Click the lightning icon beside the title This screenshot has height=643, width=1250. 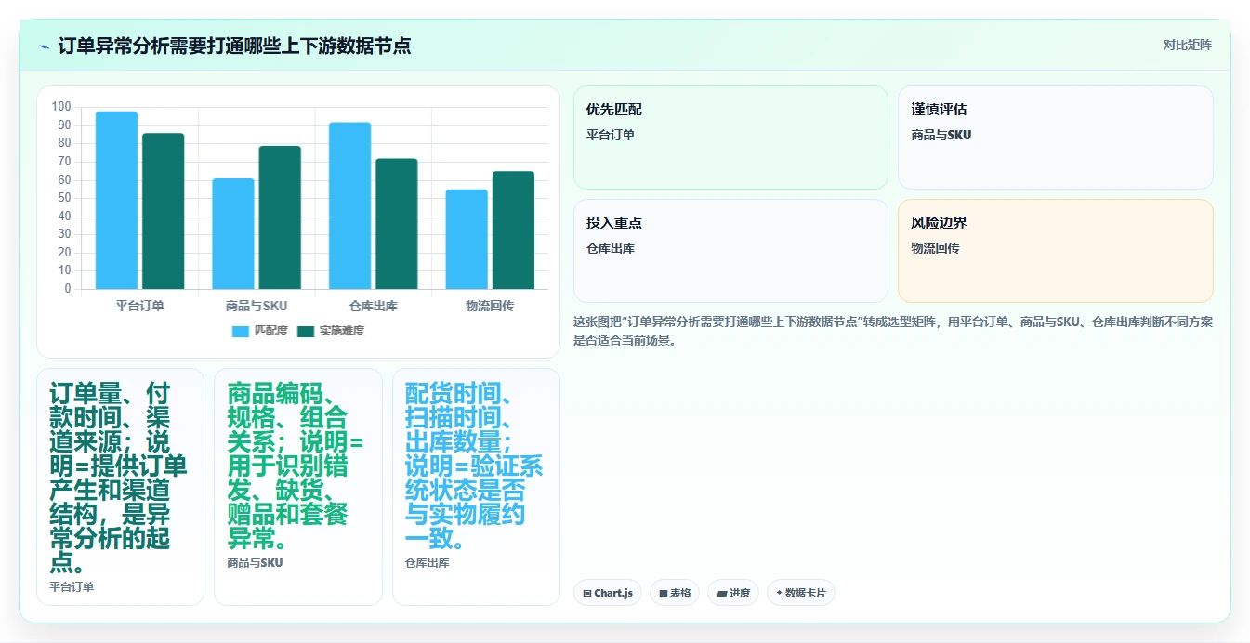point(45,46)
